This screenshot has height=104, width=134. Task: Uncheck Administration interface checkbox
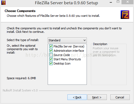click(x=51, y=51)
